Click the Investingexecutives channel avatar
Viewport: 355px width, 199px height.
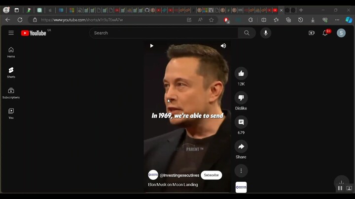click(x=153, y=175)
